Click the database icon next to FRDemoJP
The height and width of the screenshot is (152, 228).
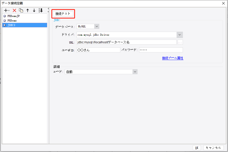[4, 16]
